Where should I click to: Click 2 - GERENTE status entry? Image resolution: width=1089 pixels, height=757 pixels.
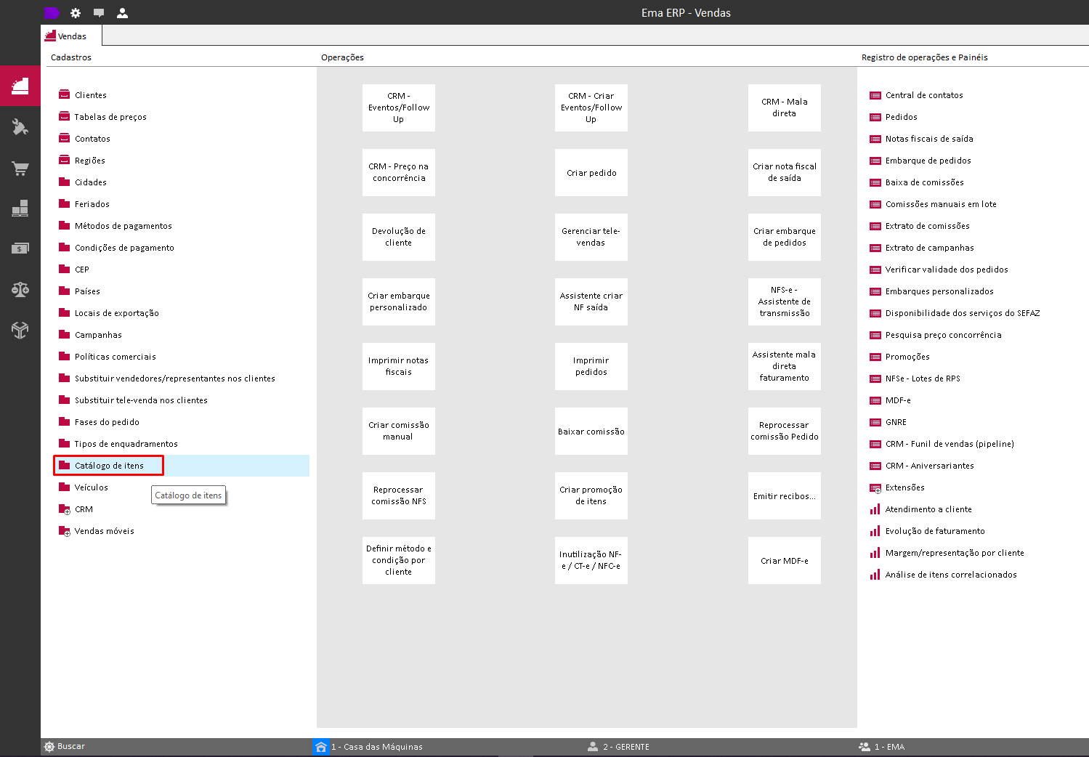626,747
